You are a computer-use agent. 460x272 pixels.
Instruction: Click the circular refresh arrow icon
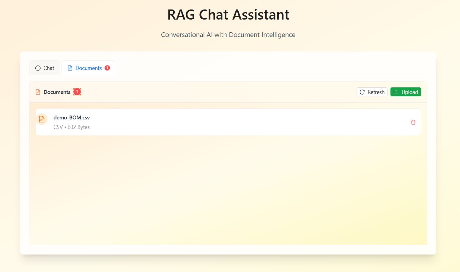[362, 92]
